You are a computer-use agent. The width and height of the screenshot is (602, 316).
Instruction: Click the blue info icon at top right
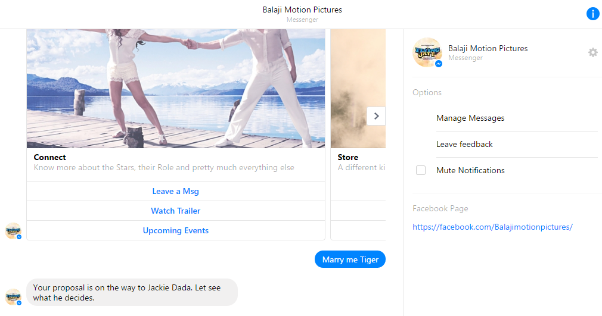pos(592,14)
